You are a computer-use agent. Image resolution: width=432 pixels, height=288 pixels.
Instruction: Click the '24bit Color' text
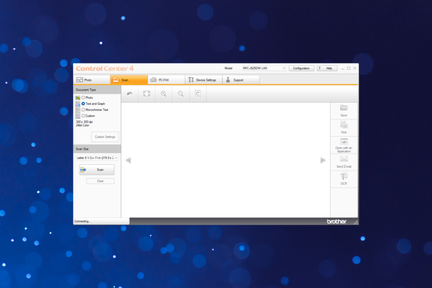click(82, 125)
